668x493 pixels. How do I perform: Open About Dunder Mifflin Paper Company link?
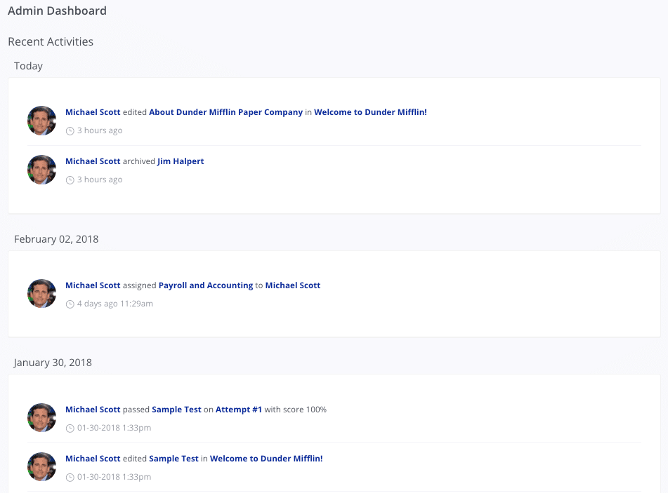click(225, 112)
